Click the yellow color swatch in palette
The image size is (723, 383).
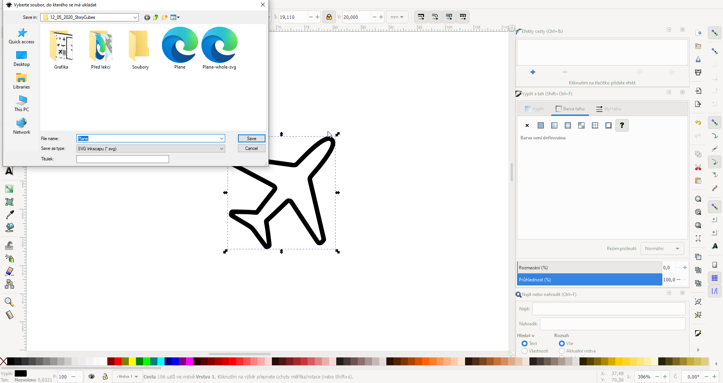pos(133,362)
